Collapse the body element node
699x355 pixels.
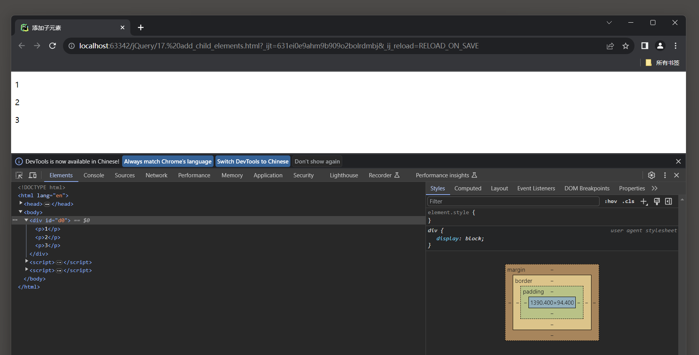pos(21,212)
